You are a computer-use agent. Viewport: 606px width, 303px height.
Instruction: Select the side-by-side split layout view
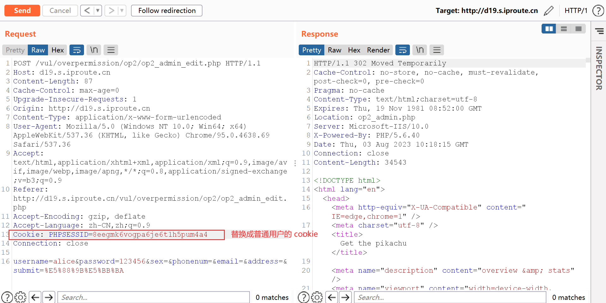[x=549, y=29]
